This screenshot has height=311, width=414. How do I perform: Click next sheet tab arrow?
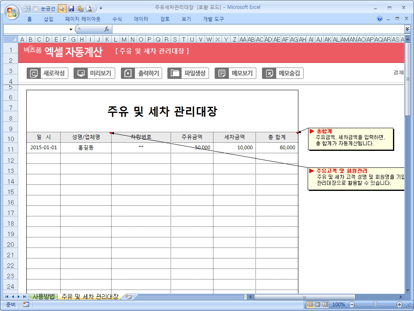click(x=19, y=297)
